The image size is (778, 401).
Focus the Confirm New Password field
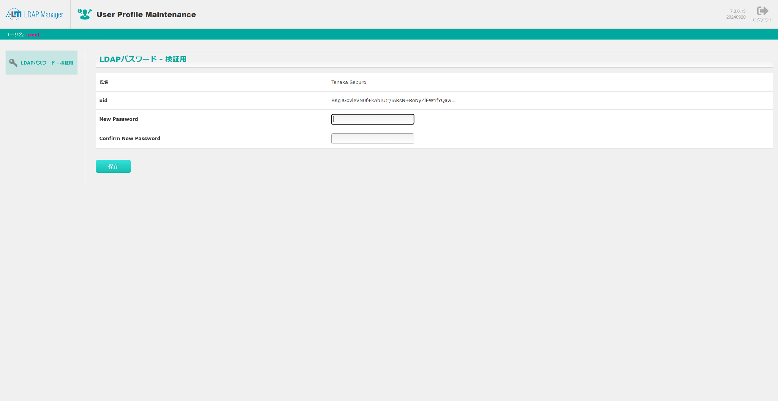(x=373, y=139)
